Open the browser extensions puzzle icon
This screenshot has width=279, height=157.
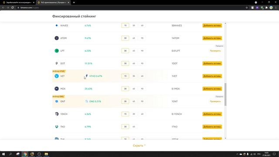point(266,8)
